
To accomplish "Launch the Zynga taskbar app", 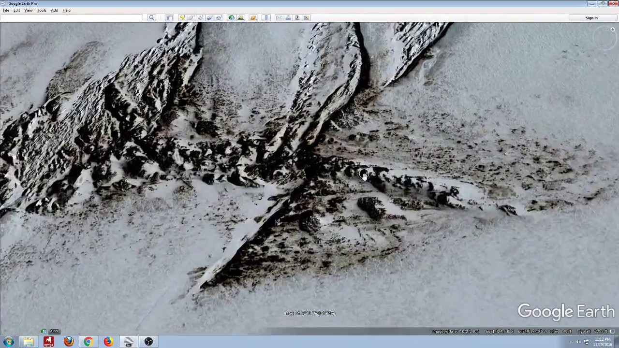I will tap(48, 342).
